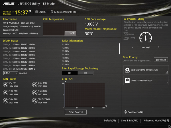This screenshot has height=128, width=171.
Task: Click the EZ System Tuning gauge dial
Action: click(146, 37)
